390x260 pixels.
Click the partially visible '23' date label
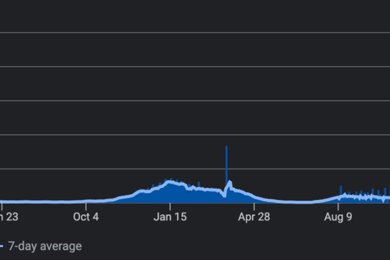[x=9, y=217]
